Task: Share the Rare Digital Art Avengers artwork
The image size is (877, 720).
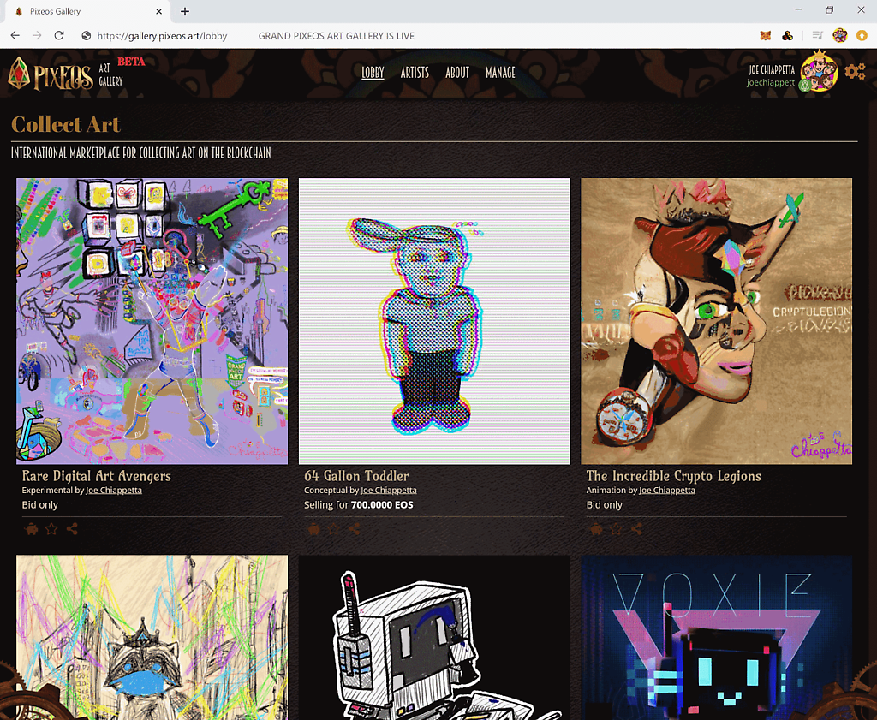Action: point(72,529)
